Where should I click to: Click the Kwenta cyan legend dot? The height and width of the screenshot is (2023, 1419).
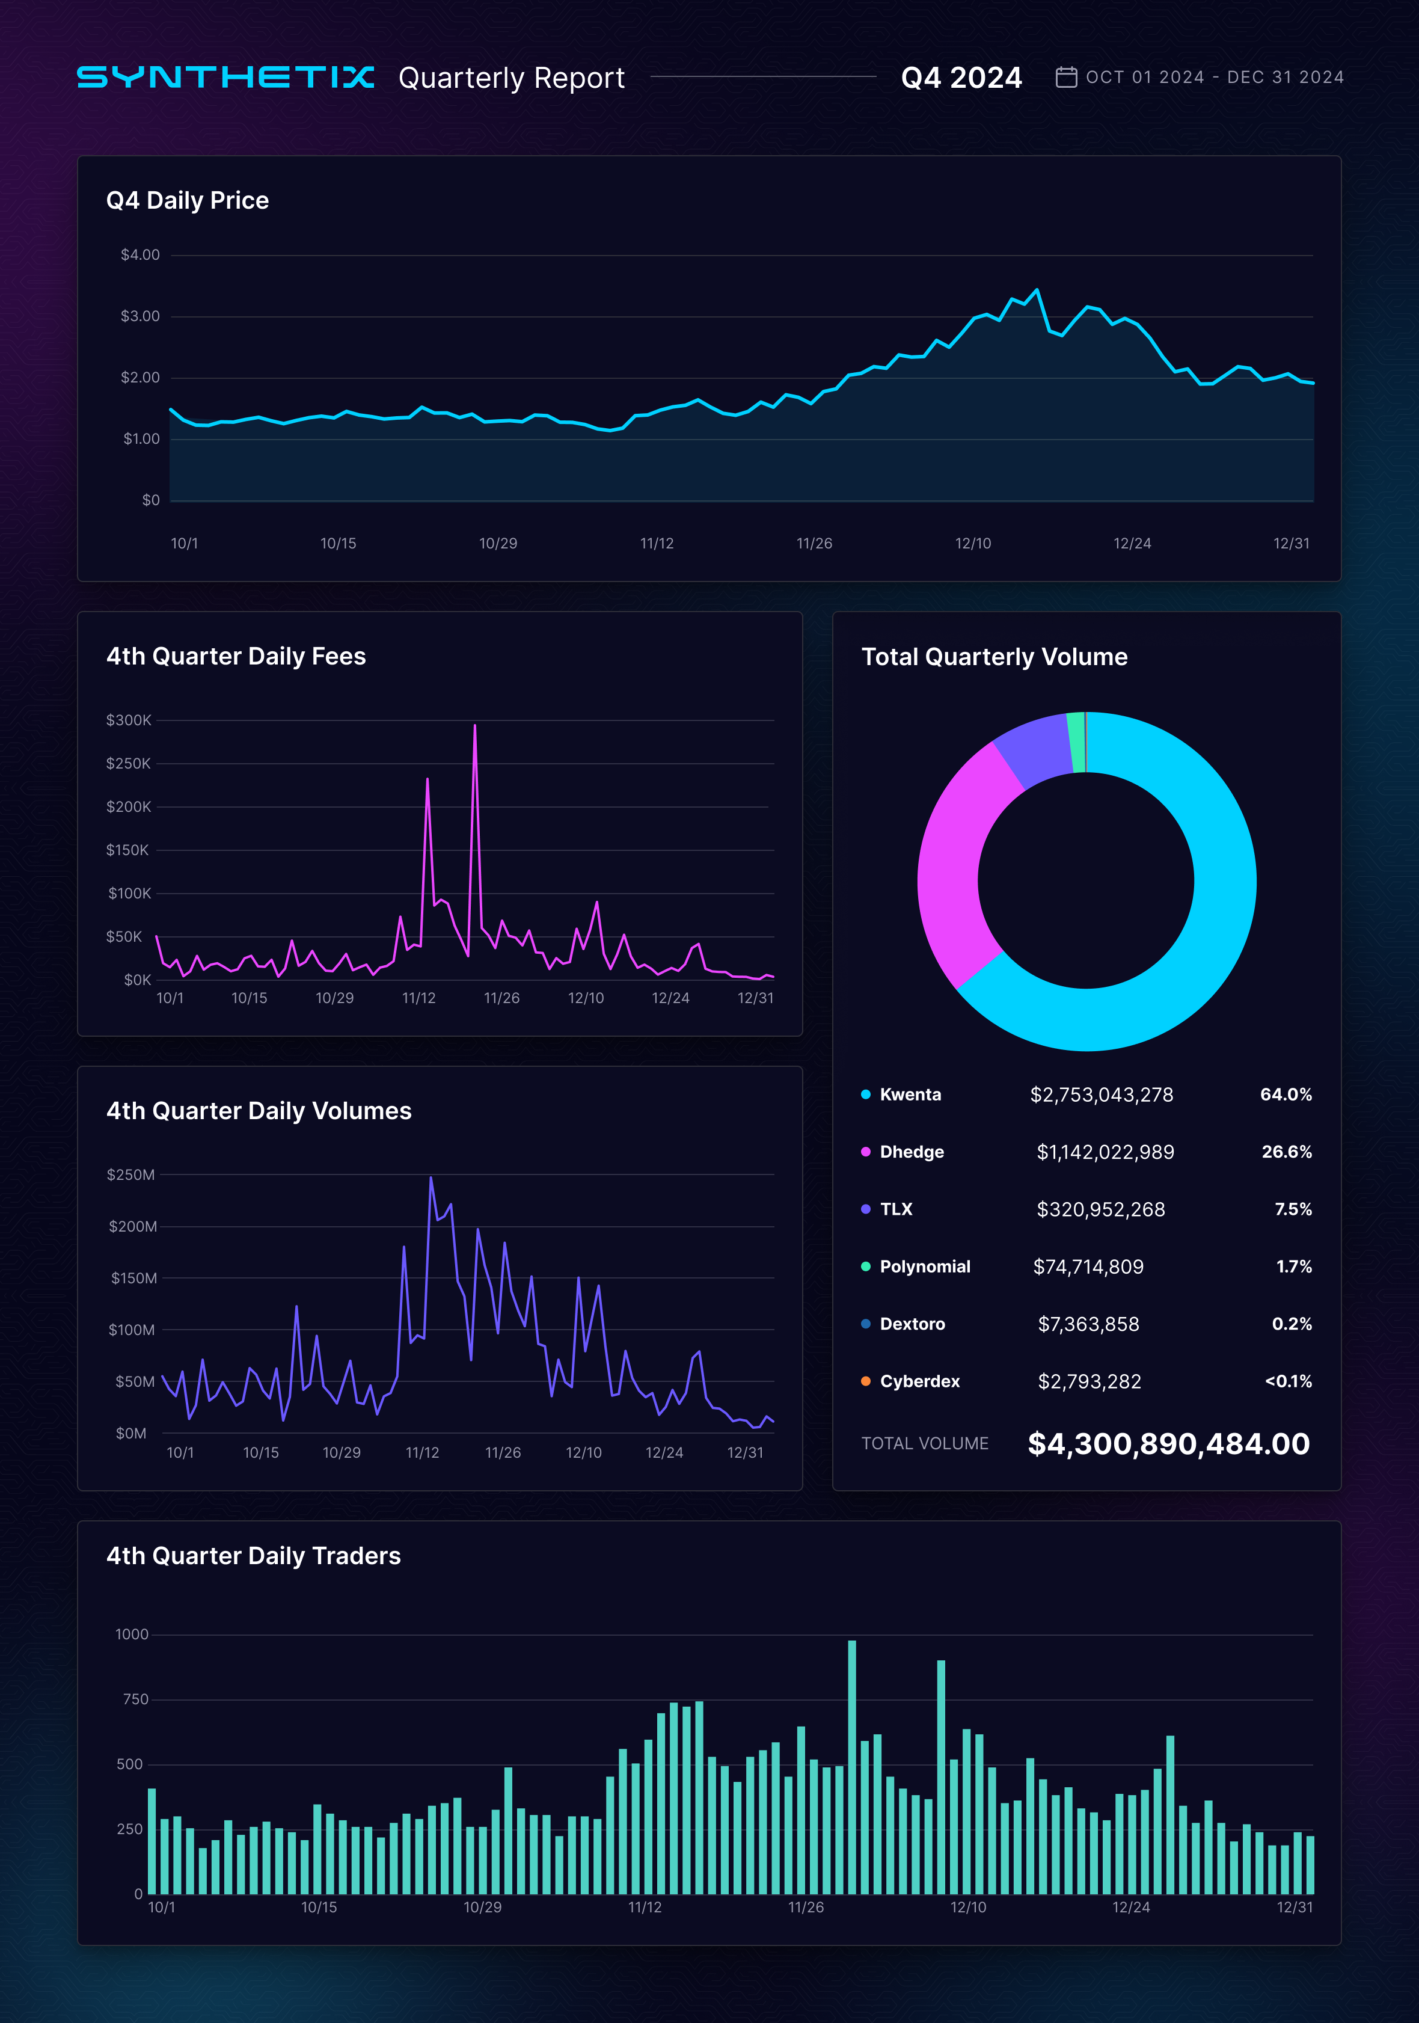(x=865, y=1094)
